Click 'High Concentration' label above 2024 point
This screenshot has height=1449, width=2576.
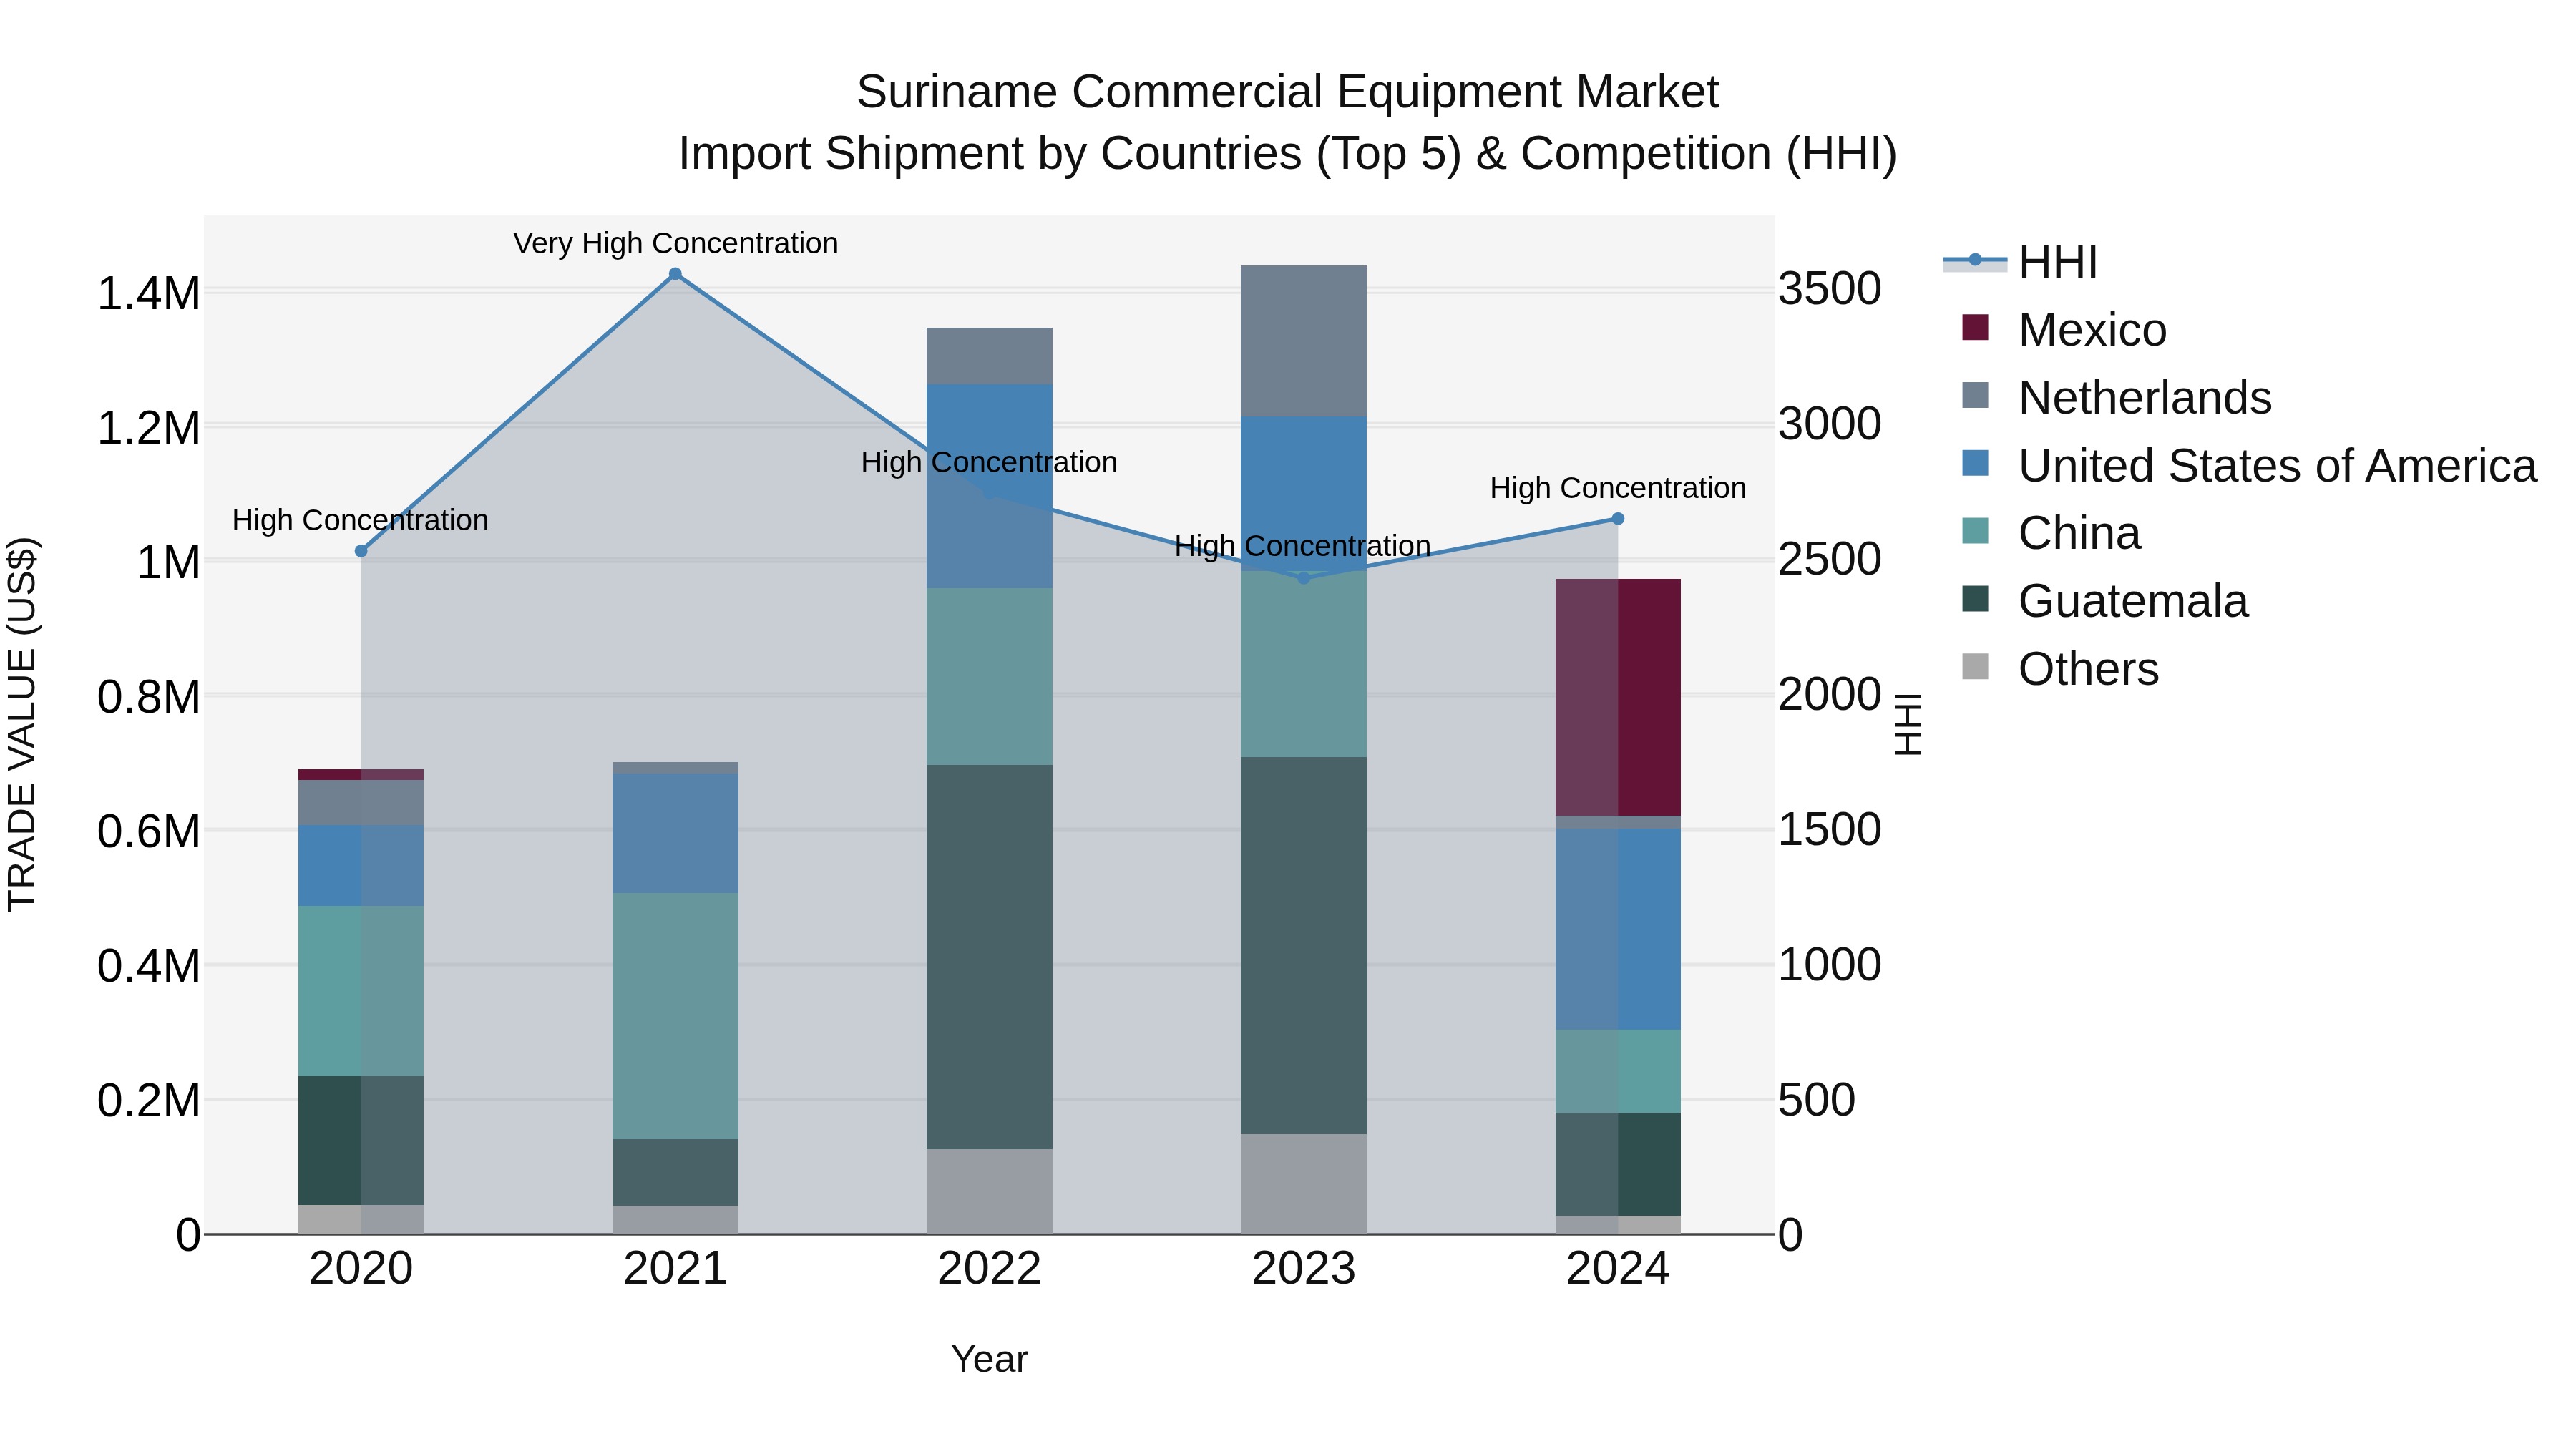pyautogui.click(x=1618, y=488)
